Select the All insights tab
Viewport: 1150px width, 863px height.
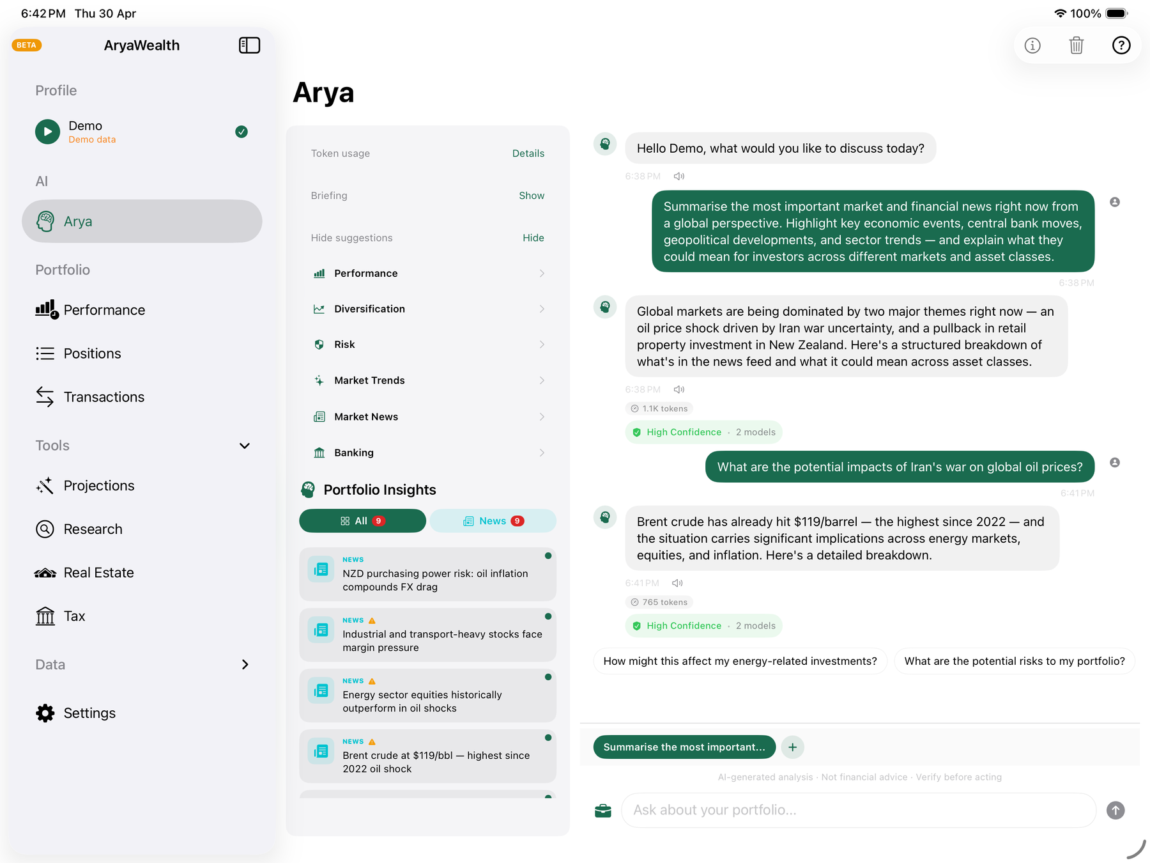(x=362, y=521)
